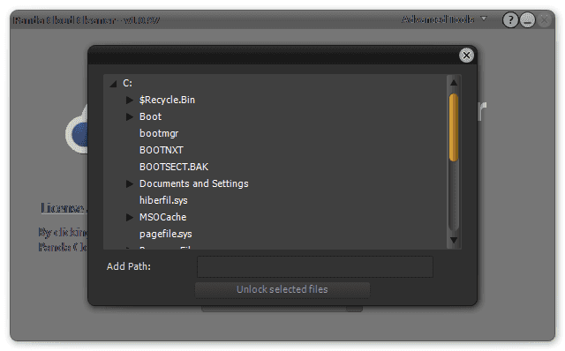Open Advanced Tools dropdown arrow
The width and height of the screenshot is (565, 351).
coord(484,19)
